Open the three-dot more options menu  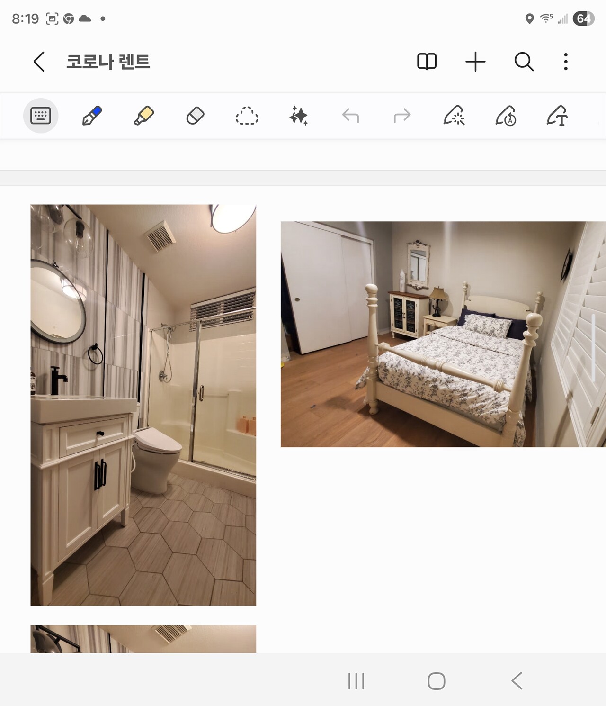(565, 62)
